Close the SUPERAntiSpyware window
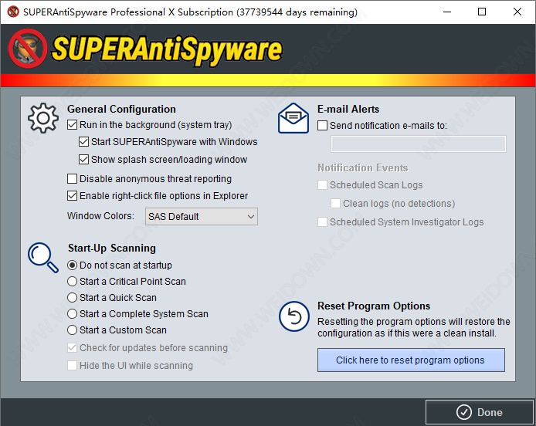536x426 pixels. pos(517,12)
